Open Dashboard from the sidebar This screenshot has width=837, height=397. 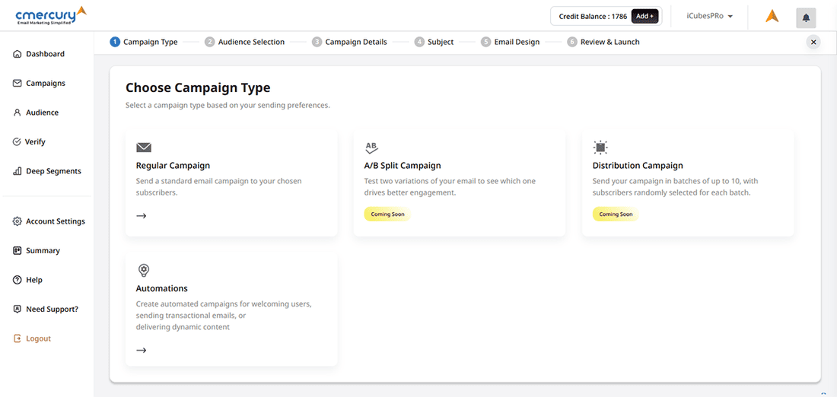coord(45,54)
